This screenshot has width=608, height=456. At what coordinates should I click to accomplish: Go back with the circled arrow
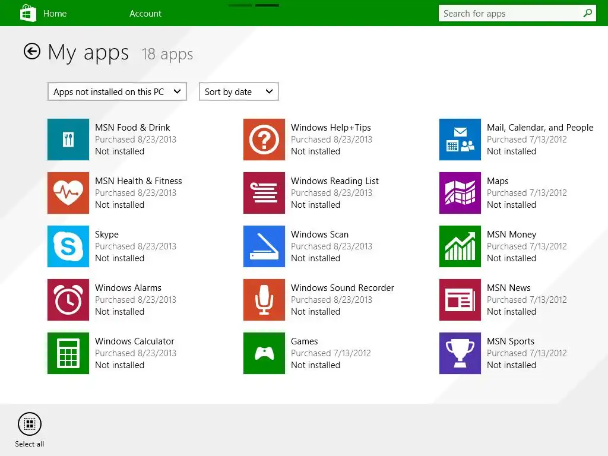click(32, 51)
